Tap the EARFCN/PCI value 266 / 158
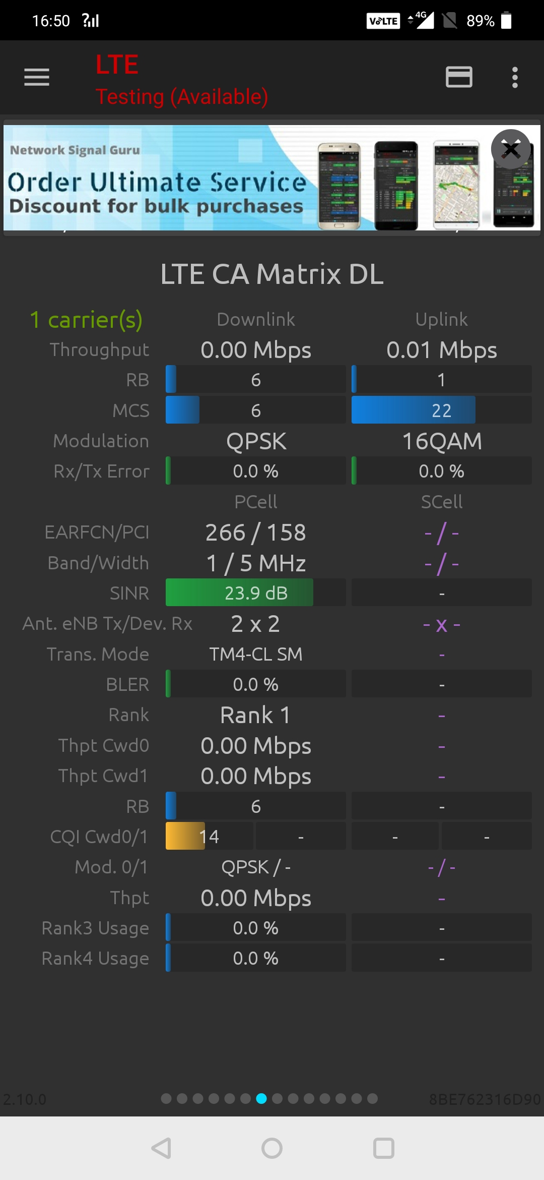This screenshot has width=544, height=1180. click(x=255, y=533)
